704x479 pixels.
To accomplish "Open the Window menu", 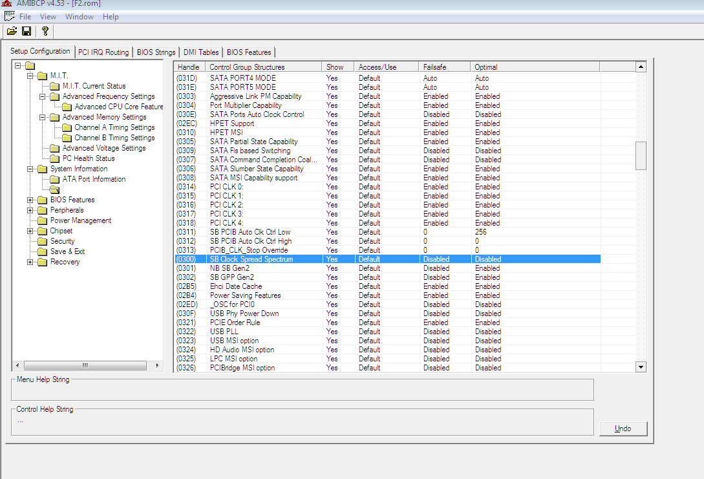I will (80, 17).
